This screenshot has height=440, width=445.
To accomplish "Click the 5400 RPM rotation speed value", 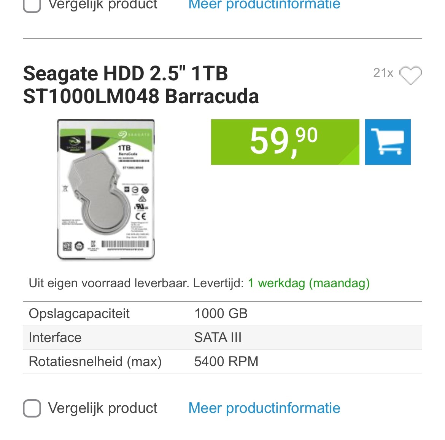I will click(x=226, y=362).
